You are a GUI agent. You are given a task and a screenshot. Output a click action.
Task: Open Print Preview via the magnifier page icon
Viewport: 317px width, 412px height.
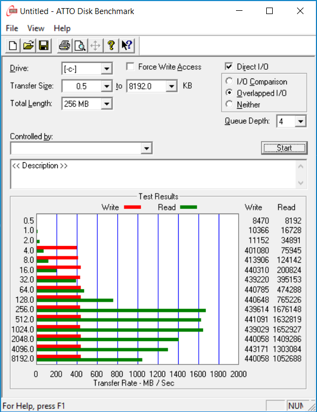80,45
